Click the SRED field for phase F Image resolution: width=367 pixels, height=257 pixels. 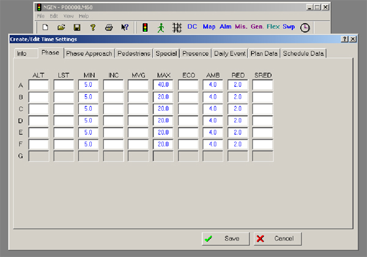(262, 144)
